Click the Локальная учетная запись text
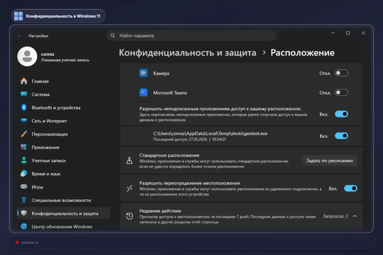The width and height of the screenshot is (383, 255). point(65,60)
